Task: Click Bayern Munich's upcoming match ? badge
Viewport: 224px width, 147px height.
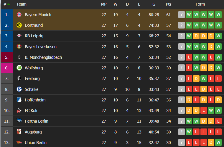Action: coord(182,14)
